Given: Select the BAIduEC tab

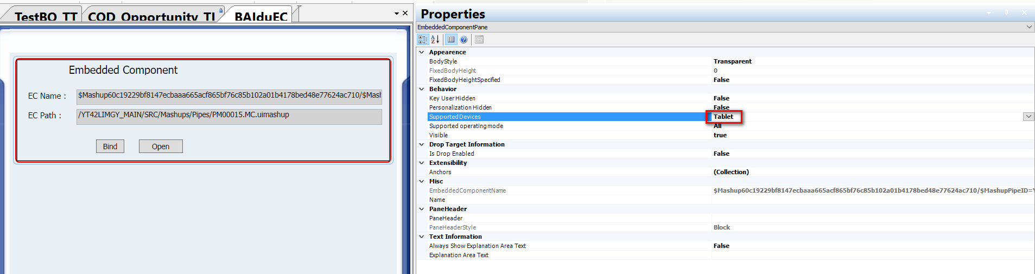Looking at the screenshot, I should 261,15.
